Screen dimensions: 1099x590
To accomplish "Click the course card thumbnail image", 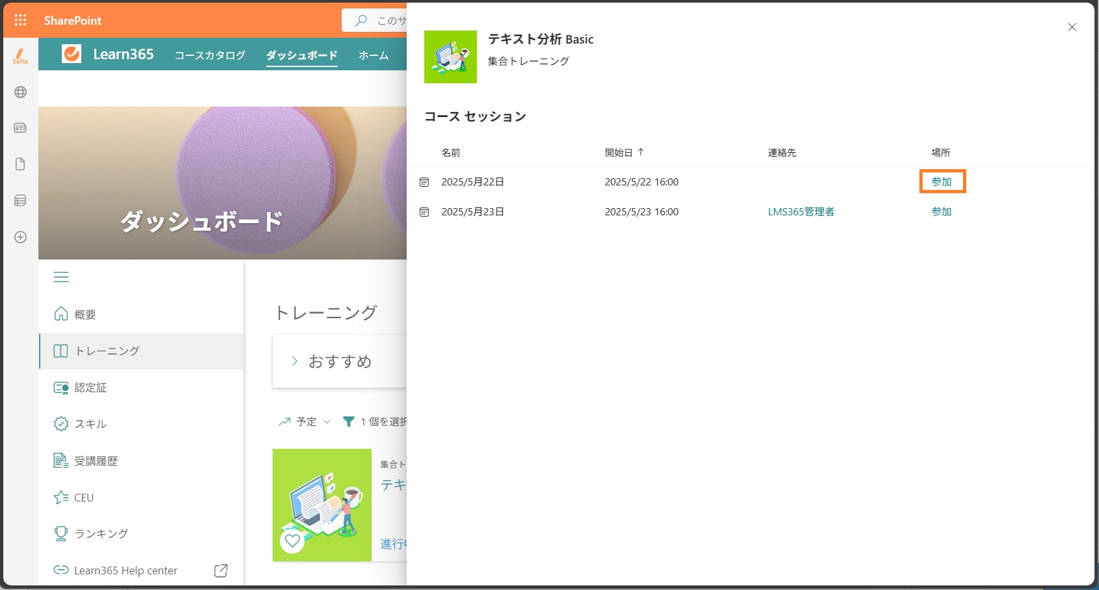I will [322, 505].
